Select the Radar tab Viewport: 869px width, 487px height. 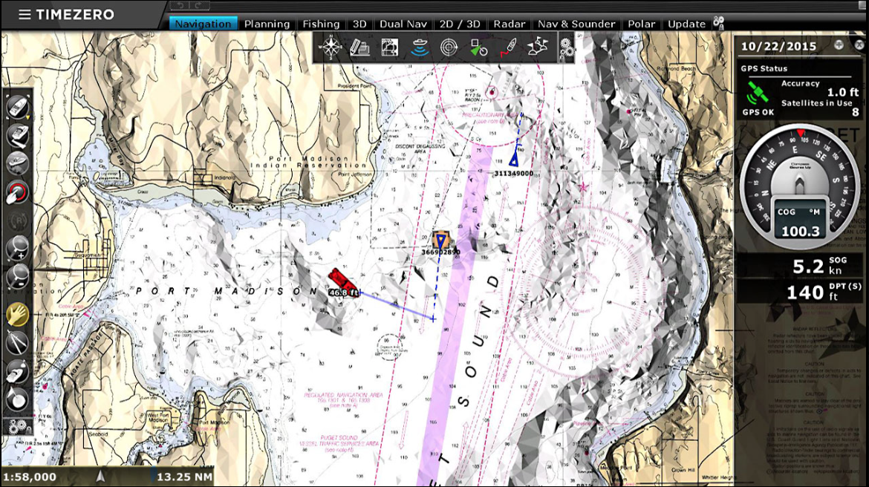(510, 24)
